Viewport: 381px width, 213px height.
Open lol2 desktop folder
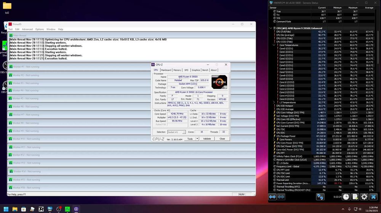(7, 8)
